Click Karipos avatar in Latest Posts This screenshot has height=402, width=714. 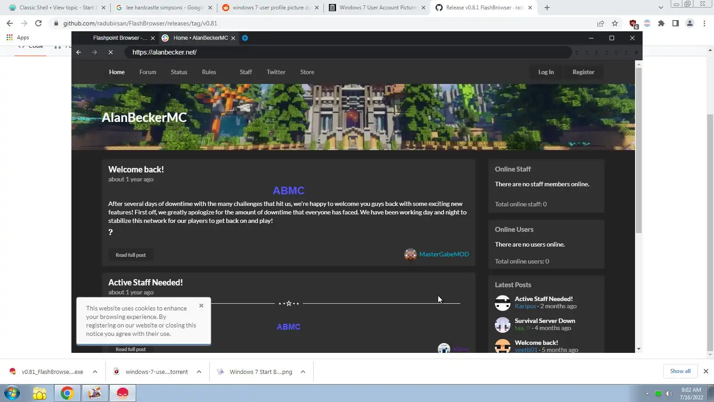pos(502,303)
